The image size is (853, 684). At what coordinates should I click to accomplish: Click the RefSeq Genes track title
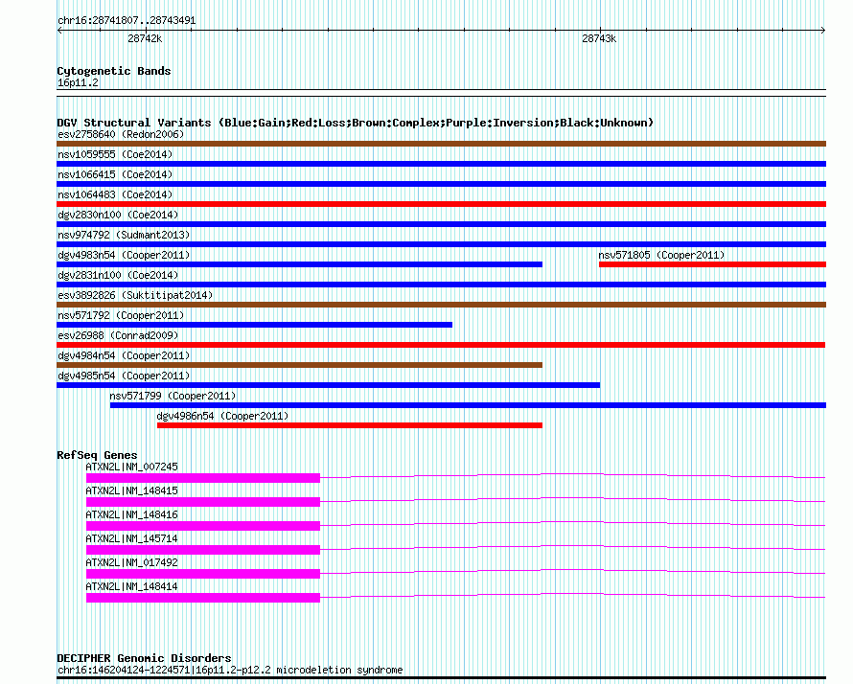point(97,454)
